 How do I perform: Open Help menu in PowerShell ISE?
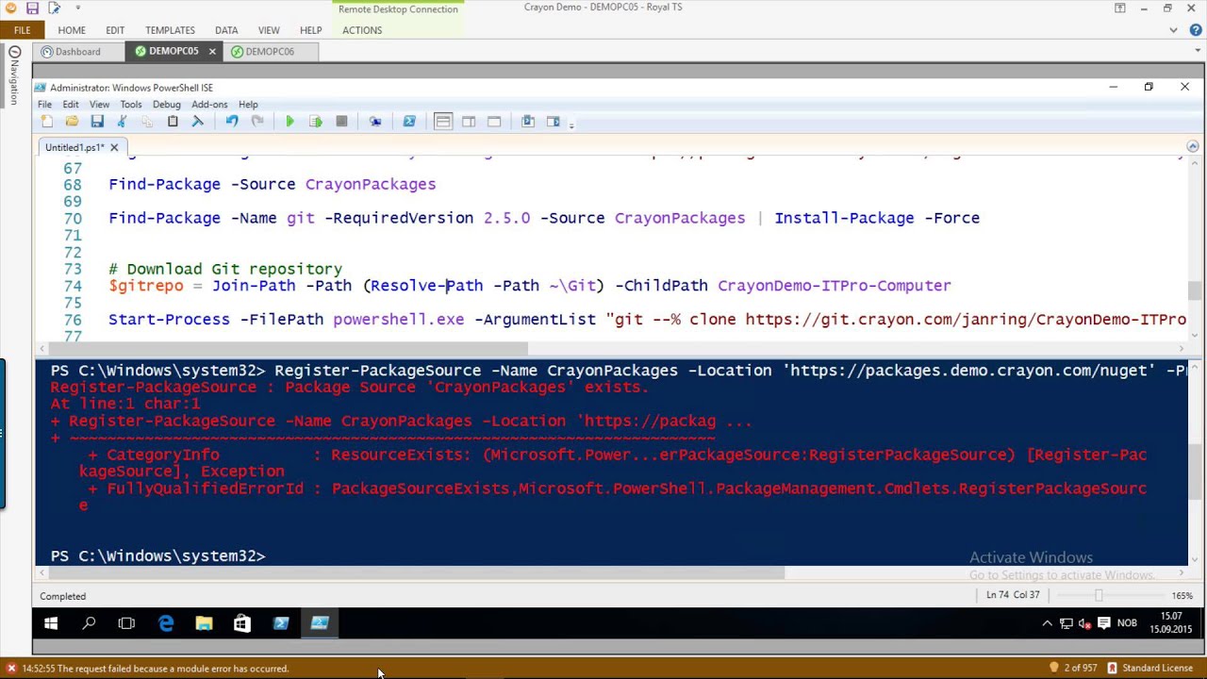click(x=248, y=105)
